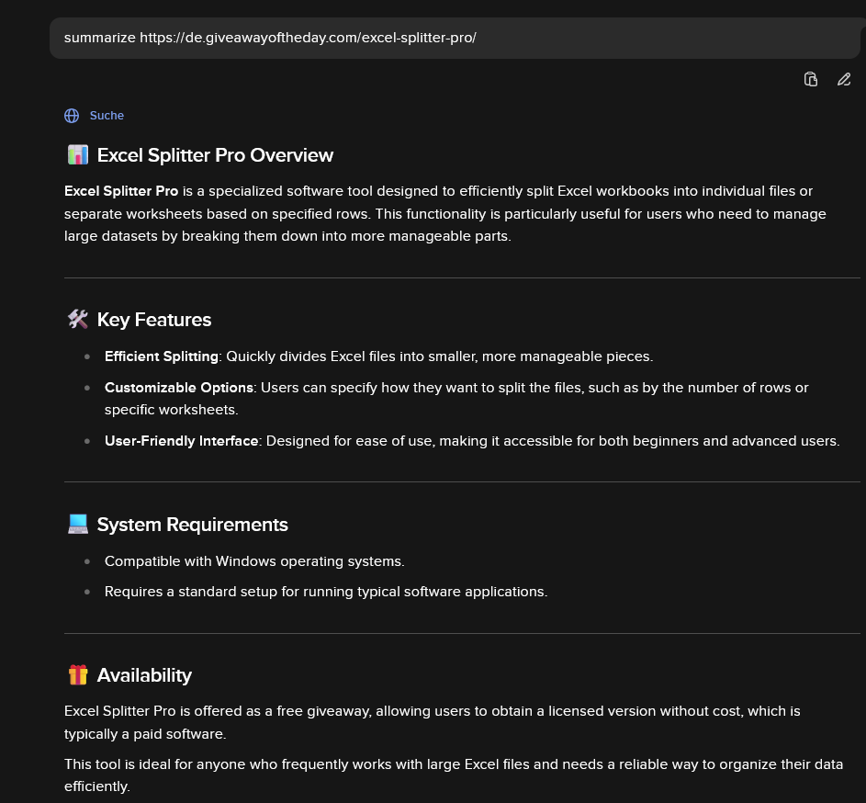This screenshot has width=866, height=803.
Task: Copy the prompt message with copy icon
Action: [810, 79]
